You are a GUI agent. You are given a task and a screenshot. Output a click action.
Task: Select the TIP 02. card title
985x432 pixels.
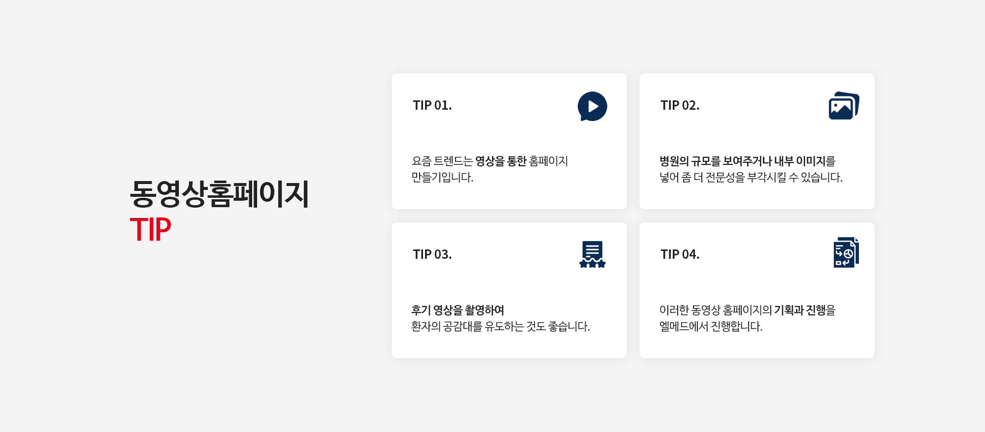coord(680,105)
